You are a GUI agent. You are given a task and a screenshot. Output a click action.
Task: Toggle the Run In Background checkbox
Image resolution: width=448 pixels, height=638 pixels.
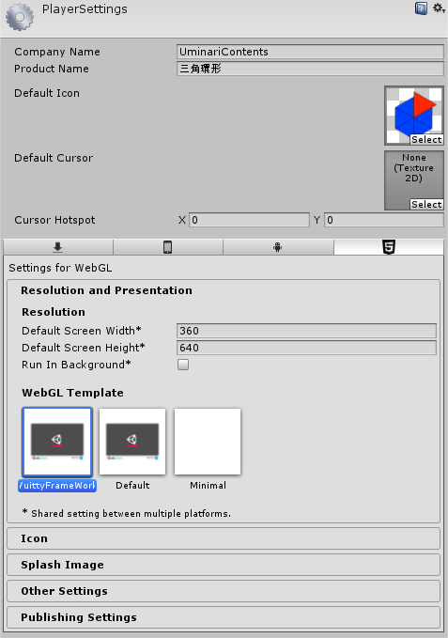coord(183,365)
